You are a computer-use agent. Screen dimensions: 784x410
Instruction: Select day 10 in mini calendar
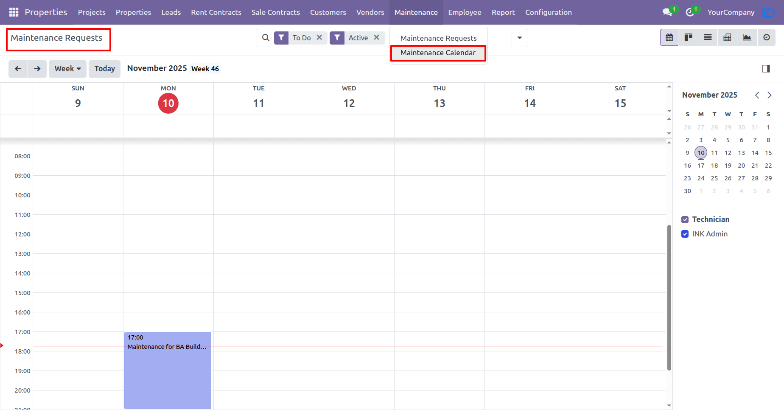[x=701, y=153]
